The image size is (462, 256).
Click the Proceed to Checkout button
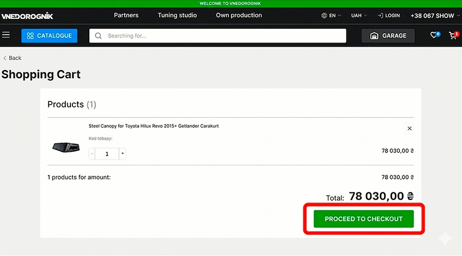[363, 219]
